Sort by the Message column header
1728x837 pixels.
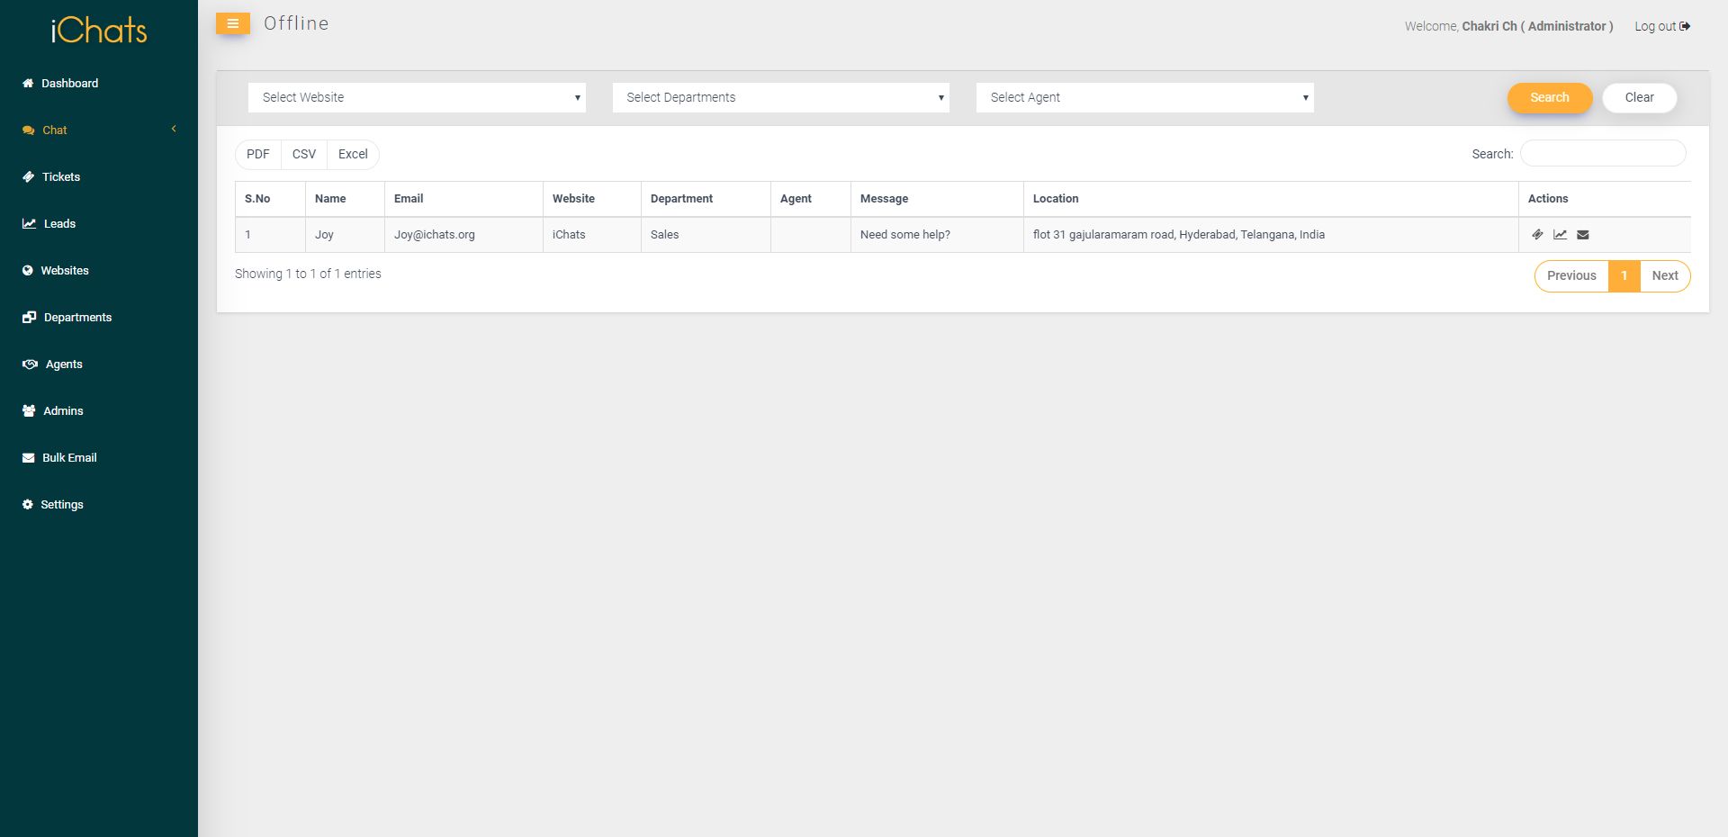tap(937, 199)
